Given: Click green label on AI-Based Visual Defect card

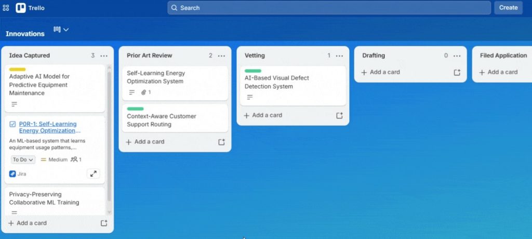Looking at the screenshot, I should (x=253, y=71).
